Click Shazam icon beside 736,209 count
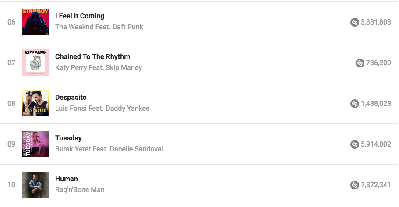 [x=360, y=63]
